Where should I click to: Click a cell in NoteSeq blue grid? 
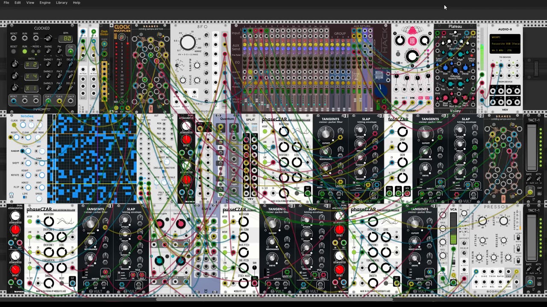pos(92,159)
